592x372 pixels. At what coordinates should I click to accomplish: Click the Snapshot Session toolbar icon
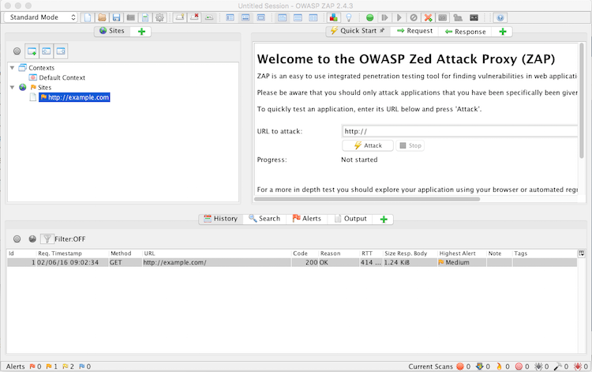(x=131, y=17)
